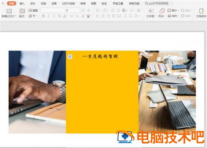
Task: Open the 设计 Design tab
Action: 33,3
